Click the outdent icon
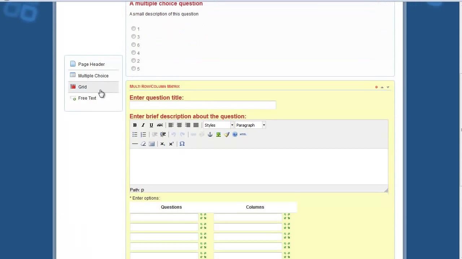 pos(154,135)
